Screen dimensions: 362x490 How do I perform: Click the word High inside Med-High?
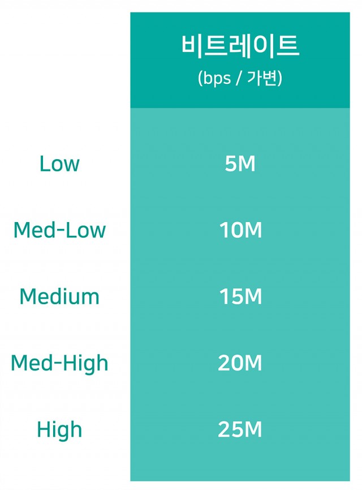(85, 364)
